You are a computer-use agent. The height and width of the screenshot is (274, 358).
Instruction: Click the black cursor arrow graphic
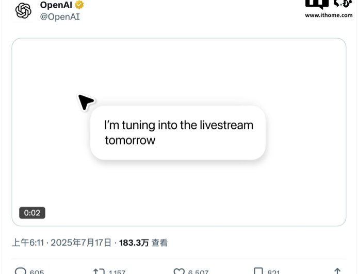point(86,102)
